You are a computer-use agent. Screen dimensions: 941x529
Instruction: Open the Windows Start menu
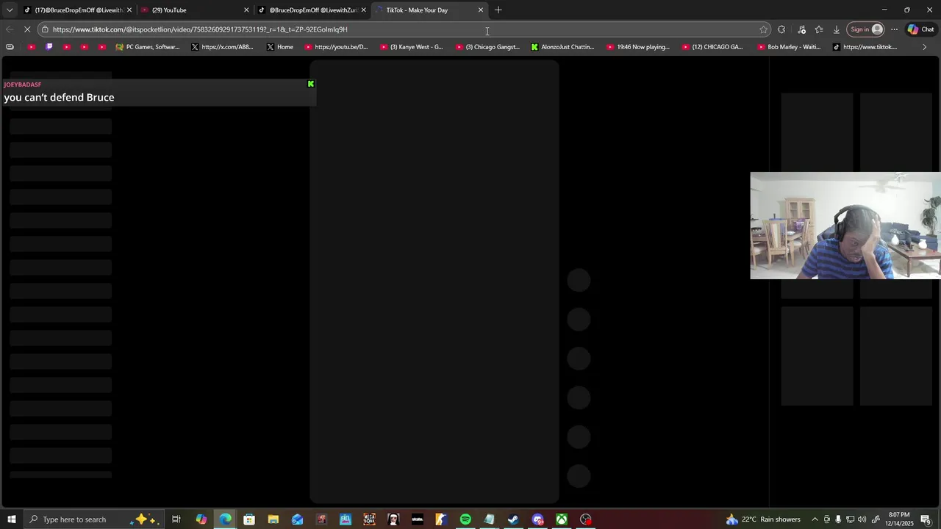12,519
